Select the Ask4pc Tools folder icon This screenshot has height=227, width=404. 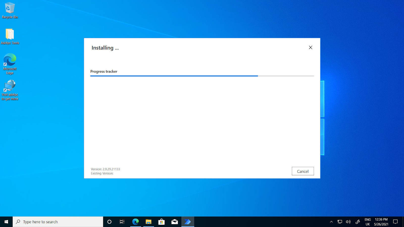pos(10,37)
